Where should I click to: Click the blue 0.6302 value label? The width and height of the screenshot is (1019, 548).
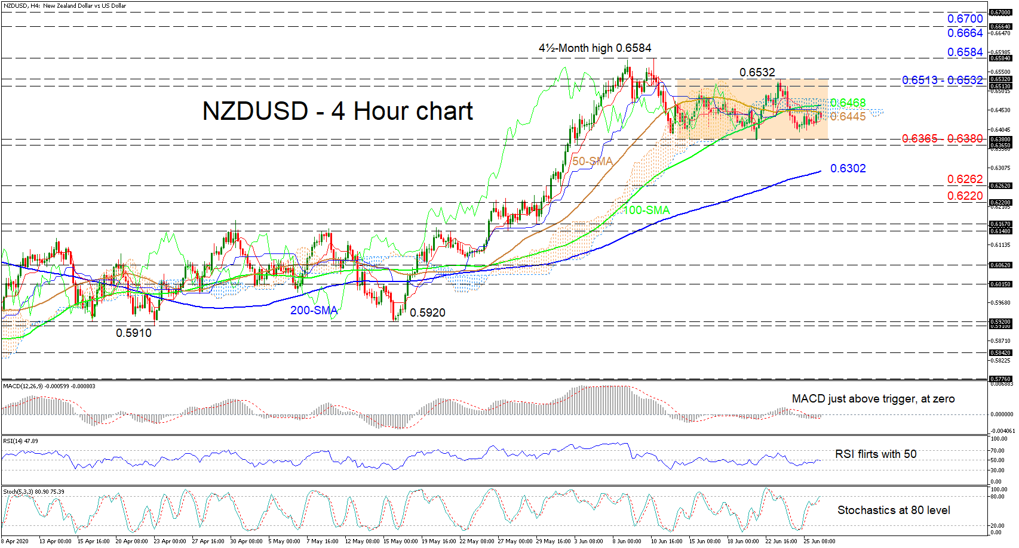[x=848, y=168]
